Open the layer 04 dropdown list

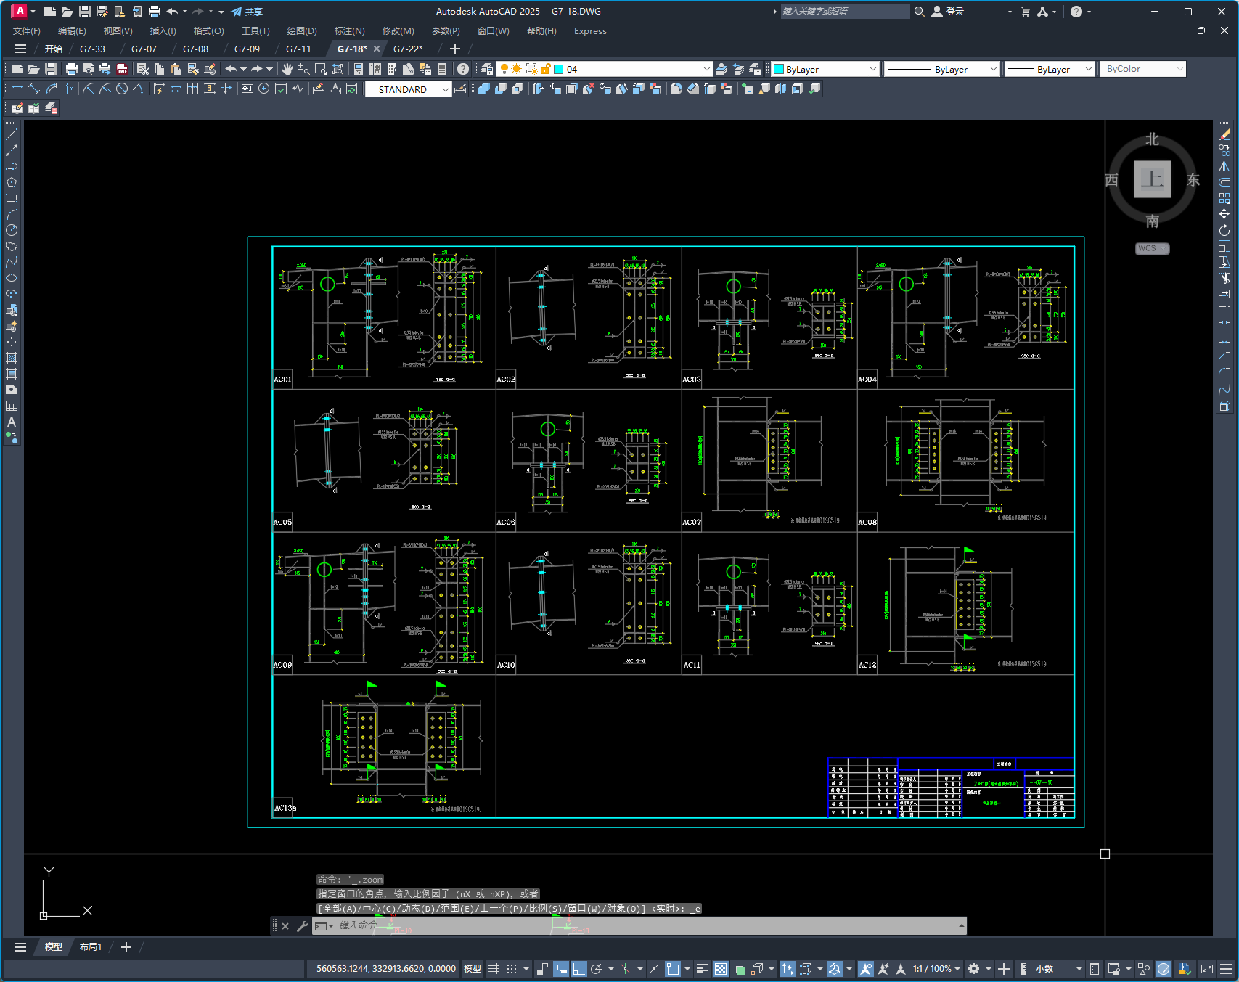point(707,69)
